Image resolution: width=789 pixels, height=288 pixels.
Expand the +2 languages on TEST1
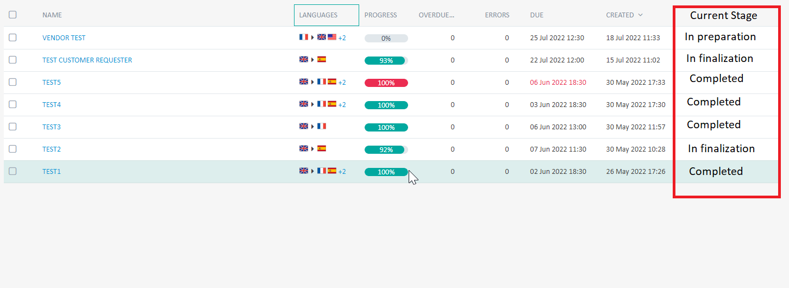(342, 172)
